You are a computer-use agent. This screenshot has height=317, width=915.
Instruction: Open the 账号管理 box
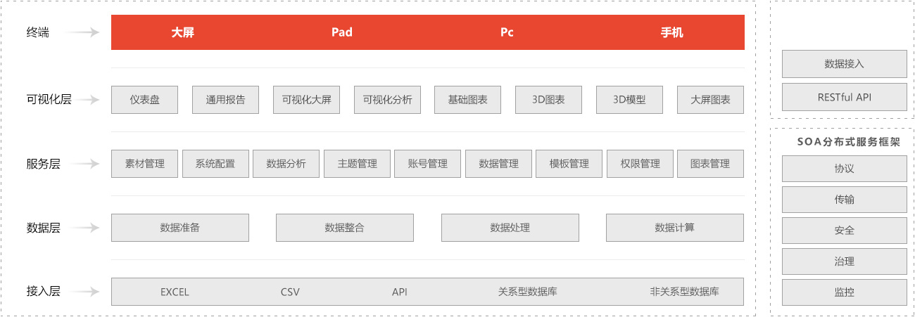click(x=427, y=164)
